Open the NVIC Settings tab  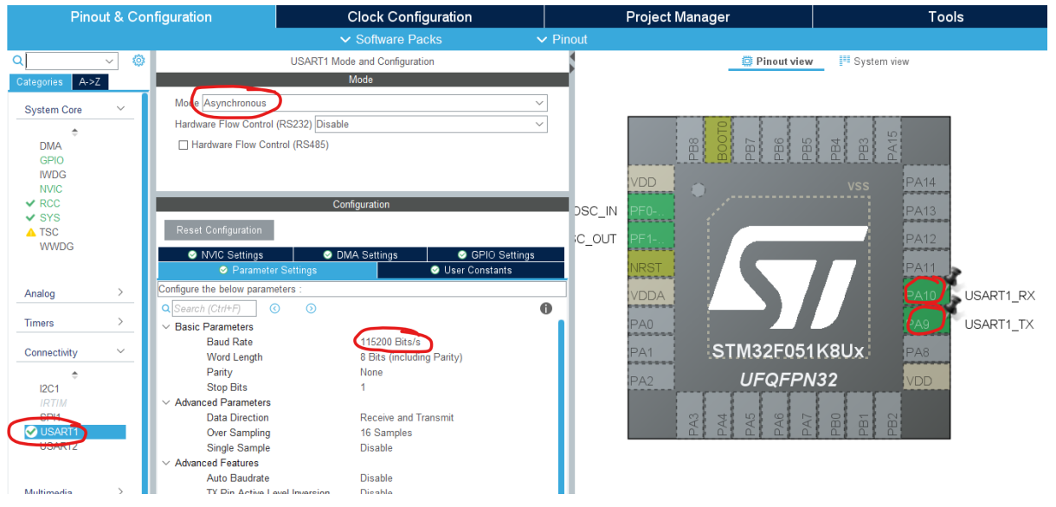pyautogui.click(x=225, y=254)
